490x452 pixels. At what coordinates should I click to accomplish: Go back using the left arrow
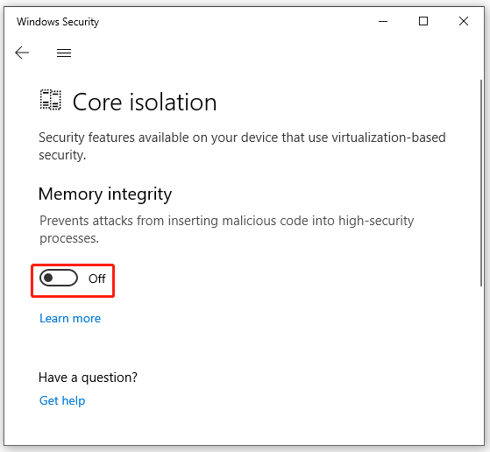click(22, 53)
